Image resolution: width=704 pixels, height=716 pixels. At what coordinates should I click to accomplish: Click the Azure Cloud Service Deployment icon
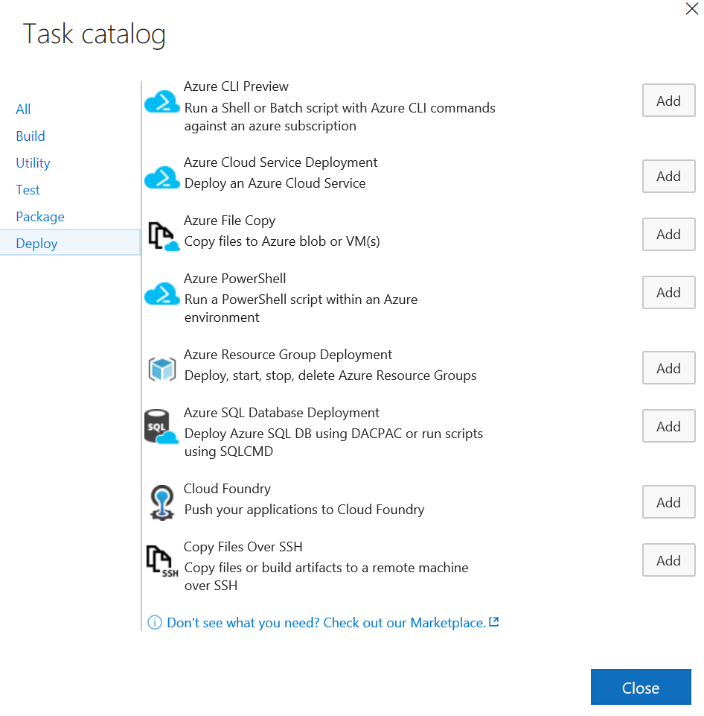point(162,177)
